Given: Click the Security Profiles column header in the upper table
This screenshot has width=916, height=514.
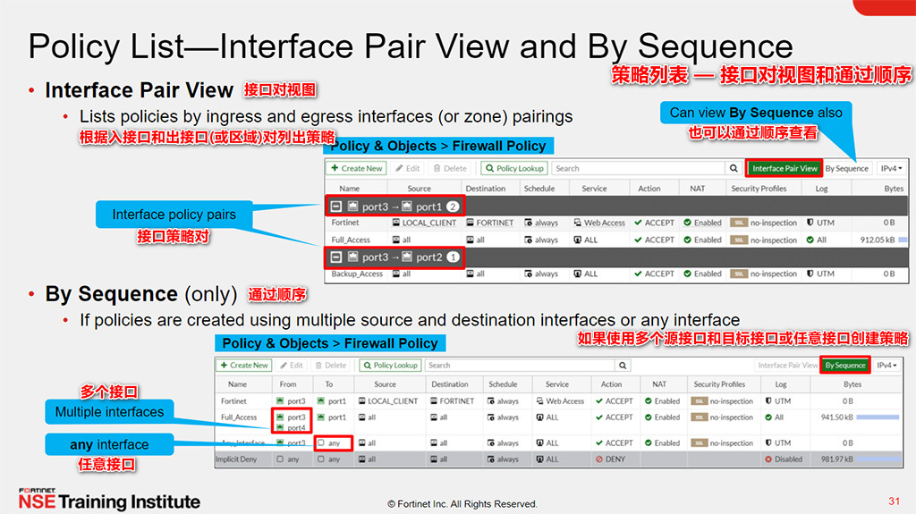Looking at the screenshot, I should pyautogui.click(x=759, y=189).
